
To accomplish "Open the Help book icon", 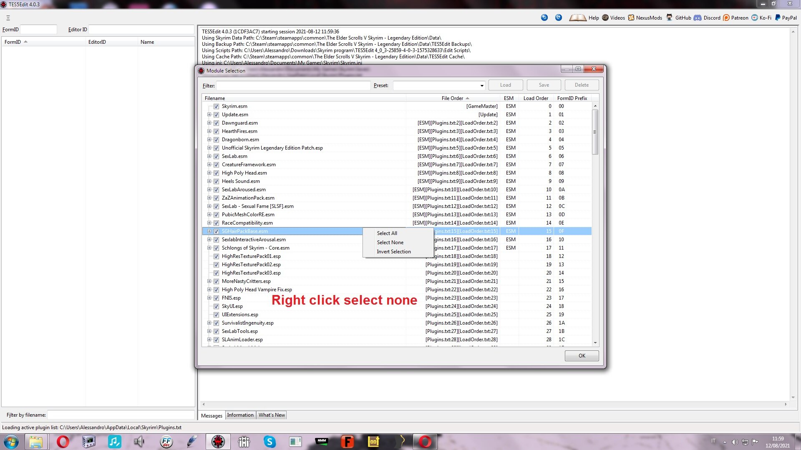I will (x=577, y=17).
